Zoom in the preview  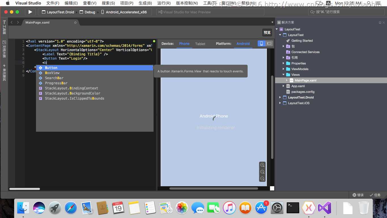(262, 165)
